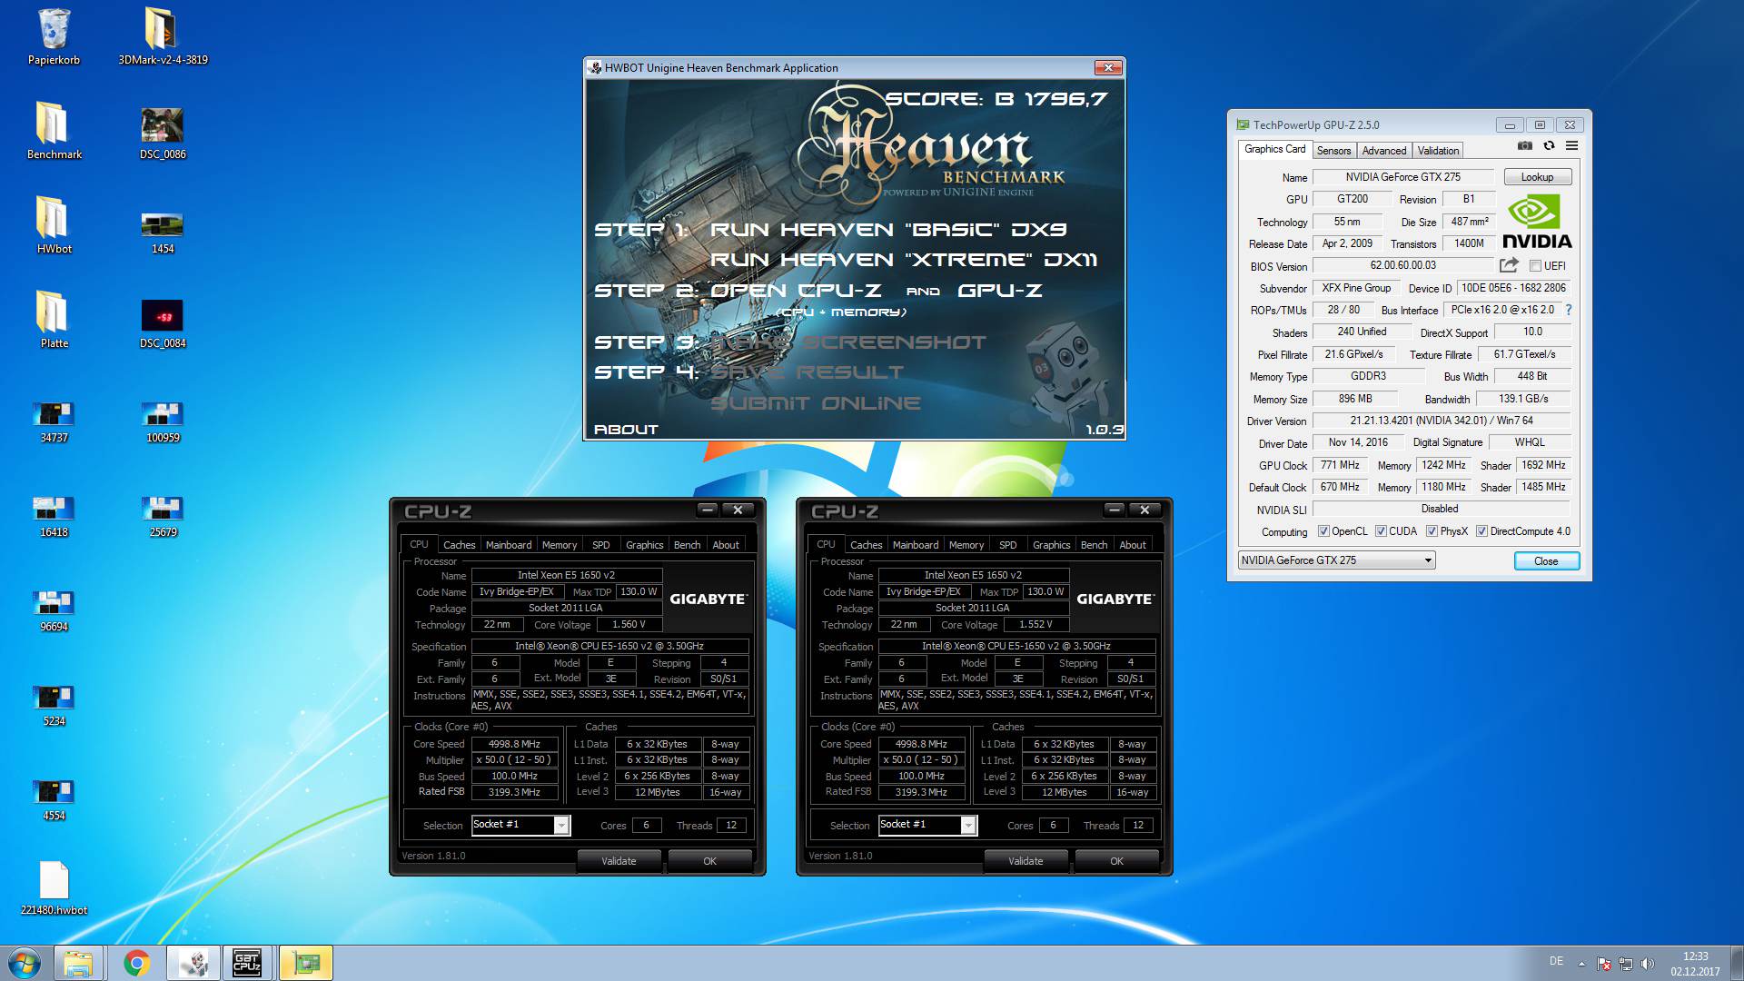Select the 96694 screenshot file

pyautogui.click(x=54, y=610)
